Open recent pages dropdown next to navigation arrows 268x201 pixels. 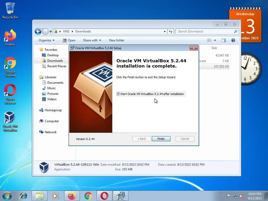tap(51, 32)
